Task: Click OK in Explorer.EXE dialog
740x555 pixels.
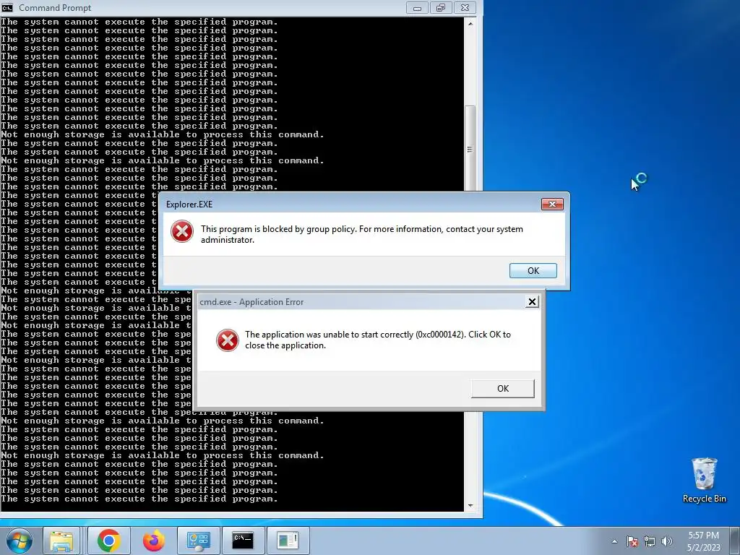Action: click(x=533, y=270)
